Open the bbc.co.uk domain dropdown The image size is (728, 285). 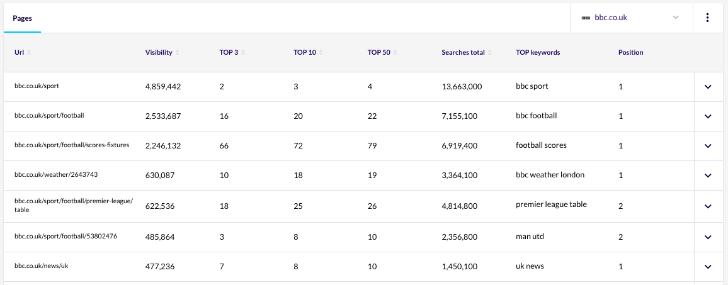pyautogui.click(x=632, y=18)
